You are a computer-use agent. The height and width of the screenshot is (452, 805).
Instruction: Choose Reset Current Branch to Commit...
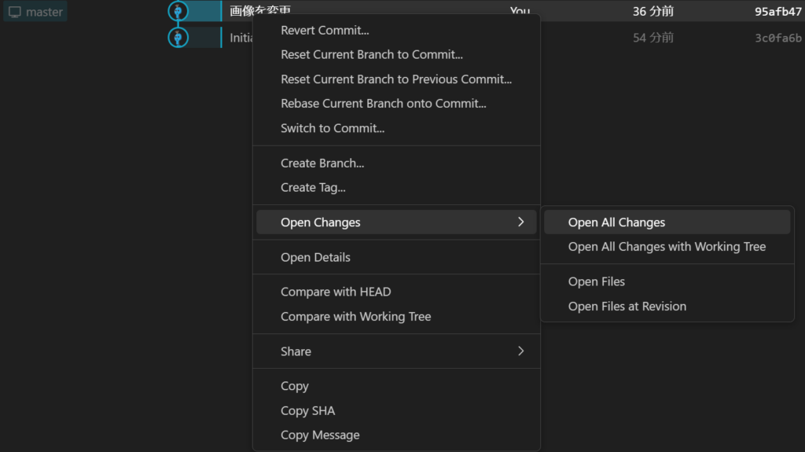tap(371, 55)
